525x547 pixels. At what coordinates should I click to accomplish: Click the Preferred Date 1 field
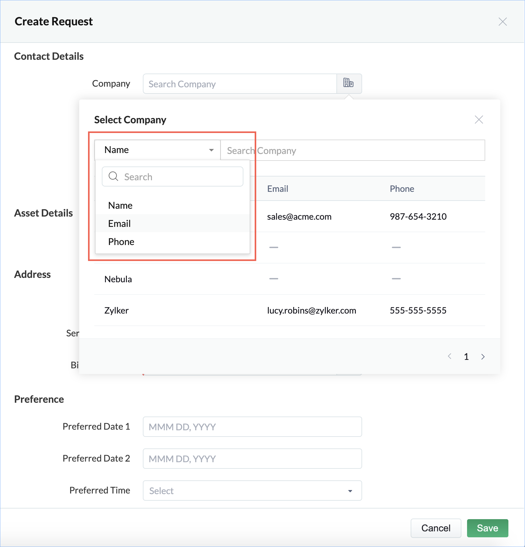pyautogui.click(x=252, y=427)
